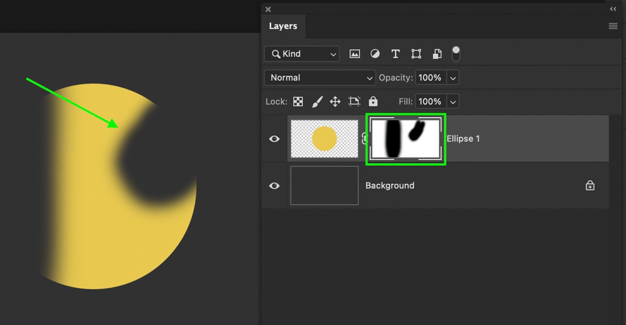This screenshot has height=325, width=626.
Task: Select the Layers tab
Action: 283,26
